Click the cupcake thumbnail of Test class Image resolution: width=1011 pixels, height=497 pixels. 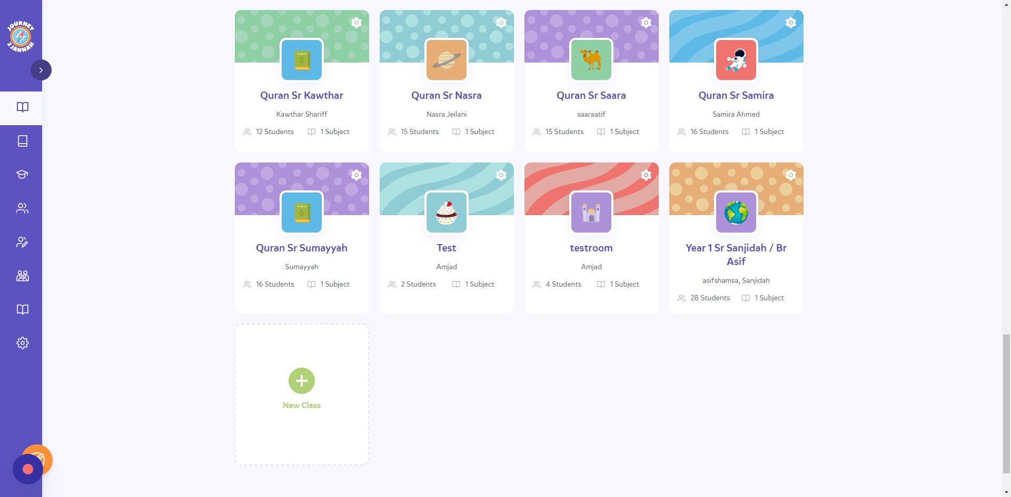(447, 212)
